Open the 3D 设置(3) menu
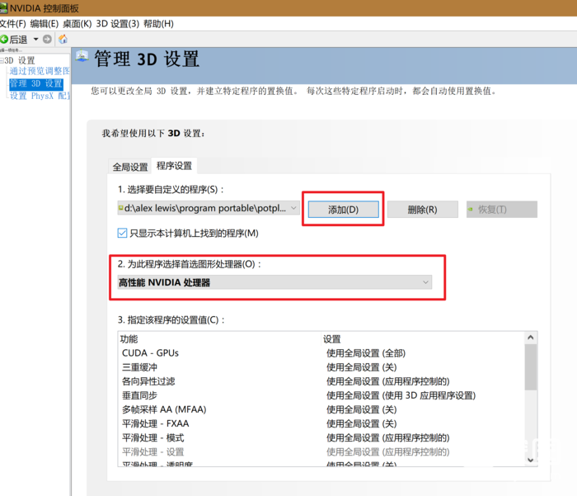 click(x=117, y=24)
